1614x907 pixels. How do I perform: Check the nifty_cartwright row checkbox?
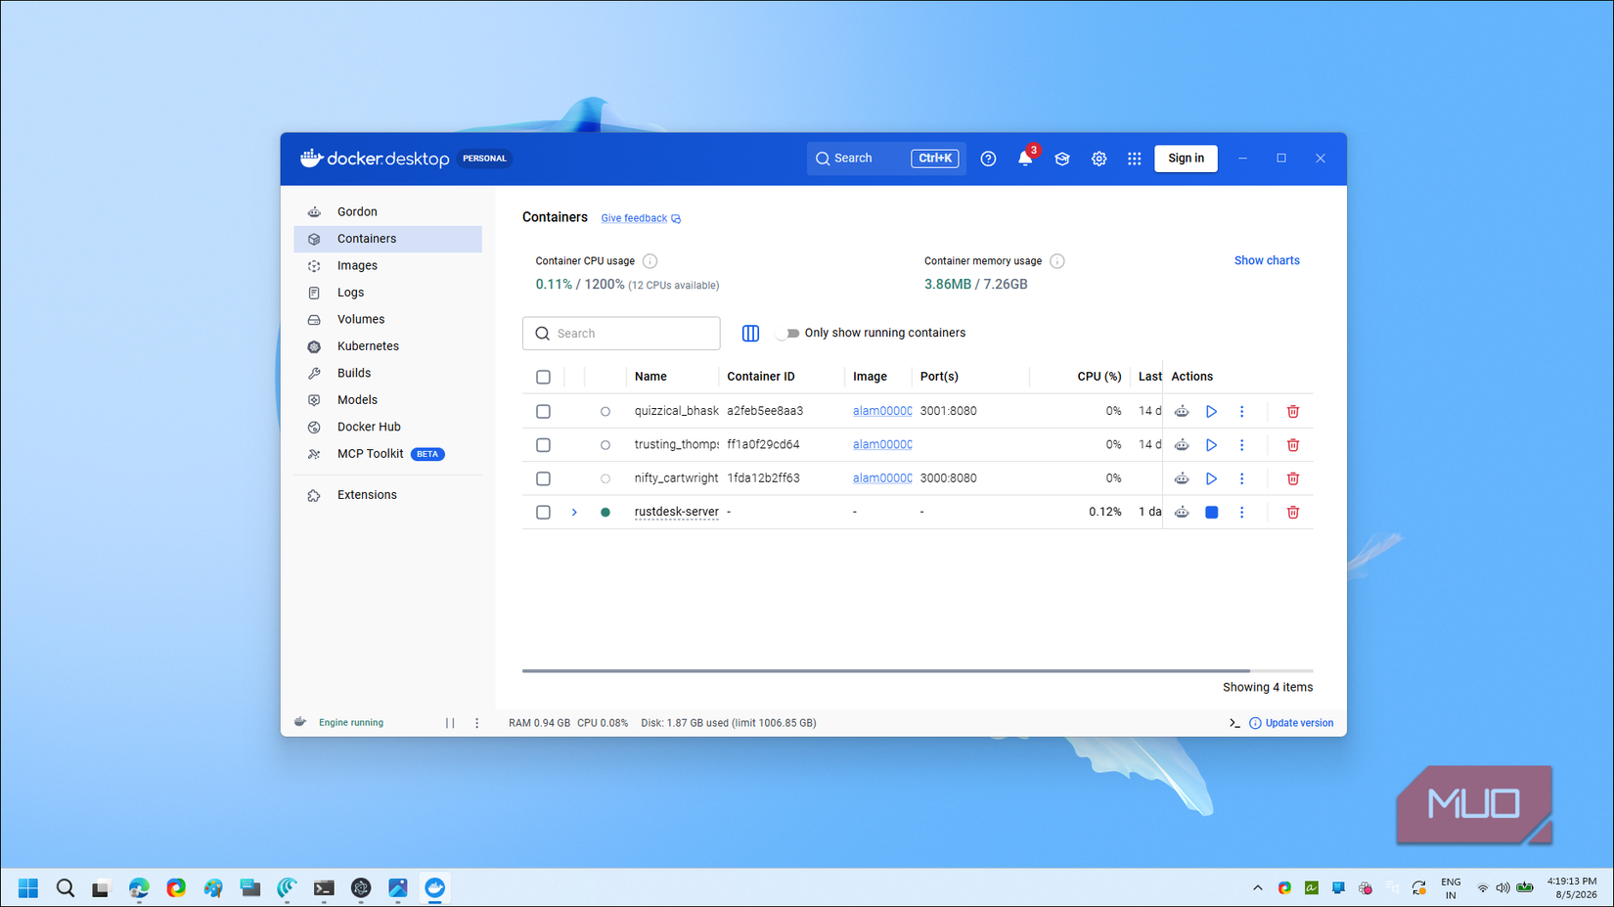544,478
